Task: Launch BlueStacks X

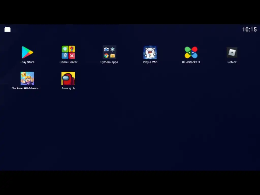Action: pyautogui.click(x=191, y=52)
